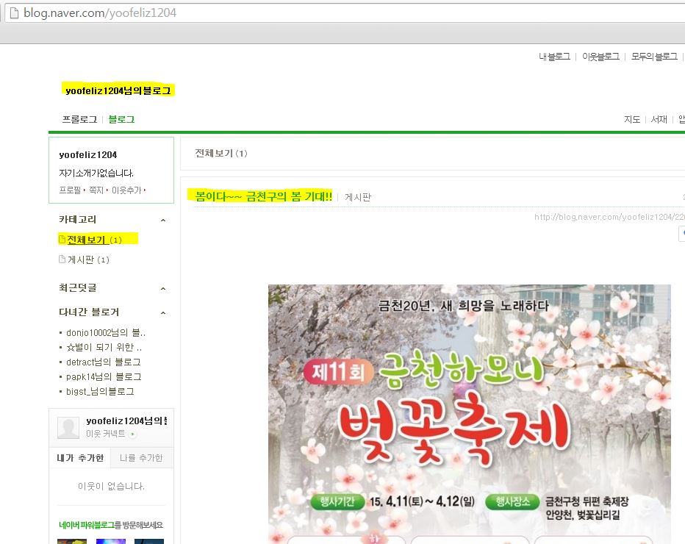Click the document icon beside 전체보기 category
Viewport: 685px width, 544px height.
[x=62, y=240]
